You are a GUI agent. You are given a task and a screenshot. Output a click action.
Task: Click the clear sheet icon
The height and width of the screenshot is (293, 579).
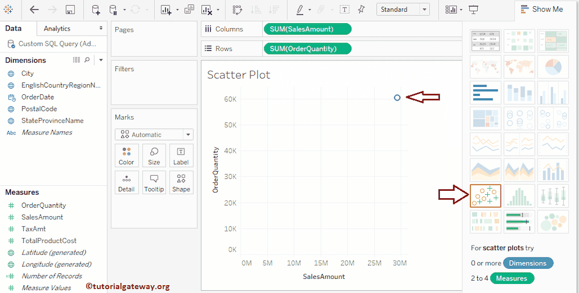pyautogui.click(x=207, y=10)
